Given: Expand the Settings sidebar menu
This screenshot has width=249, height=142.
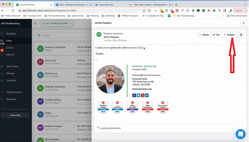Looking at the screenshot, I should (16, 74).
